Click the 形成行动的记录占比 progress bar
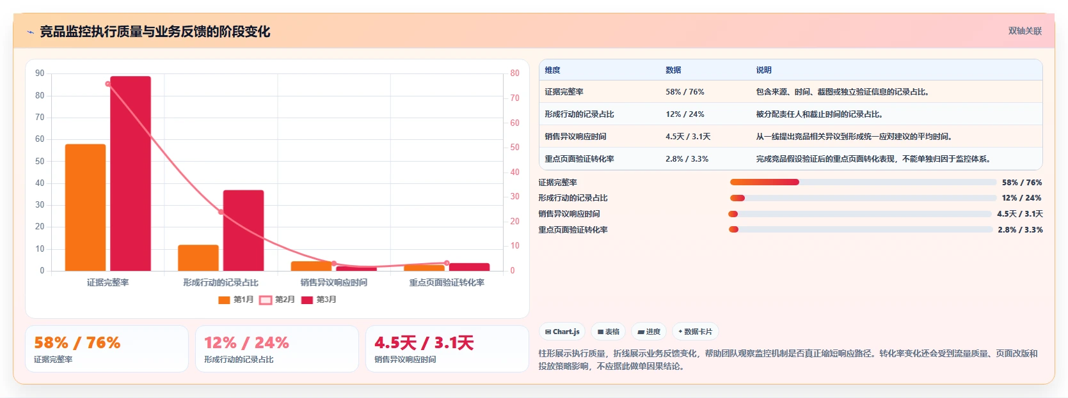 pos(863,198)
